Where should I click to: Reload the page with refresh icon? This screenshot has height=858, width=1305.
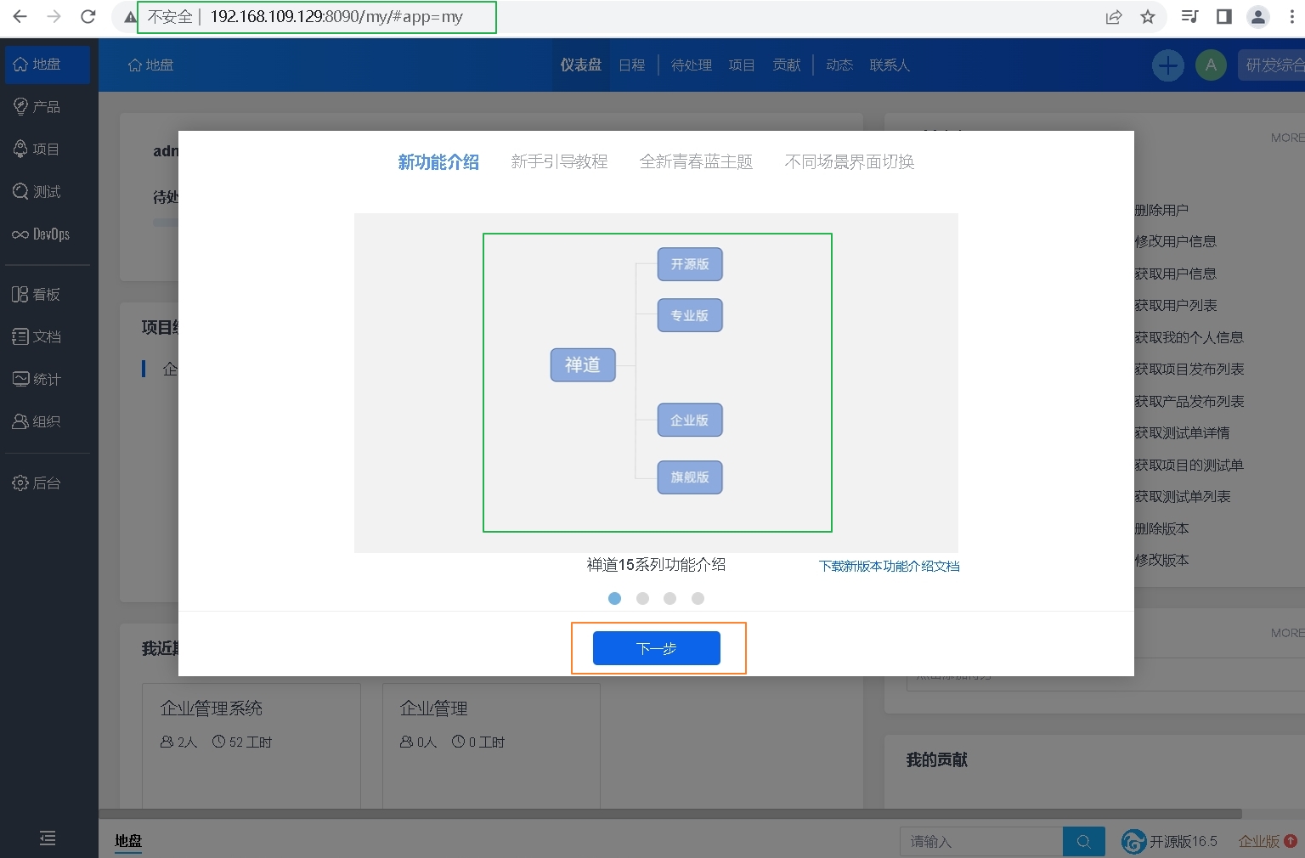point(88,16)
